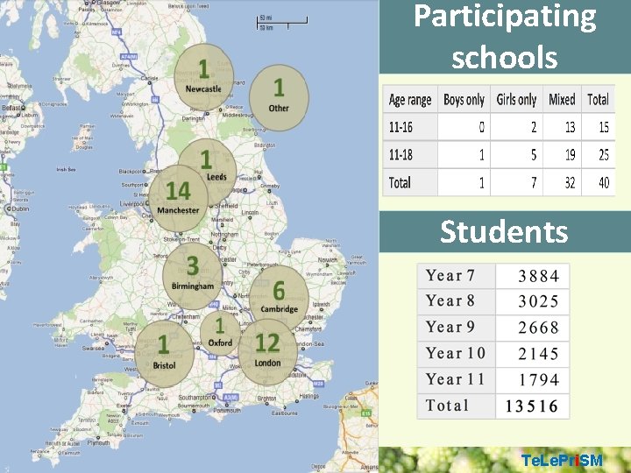Select the Girls only total value 7
631x473 pixels.
coord(516,182)
